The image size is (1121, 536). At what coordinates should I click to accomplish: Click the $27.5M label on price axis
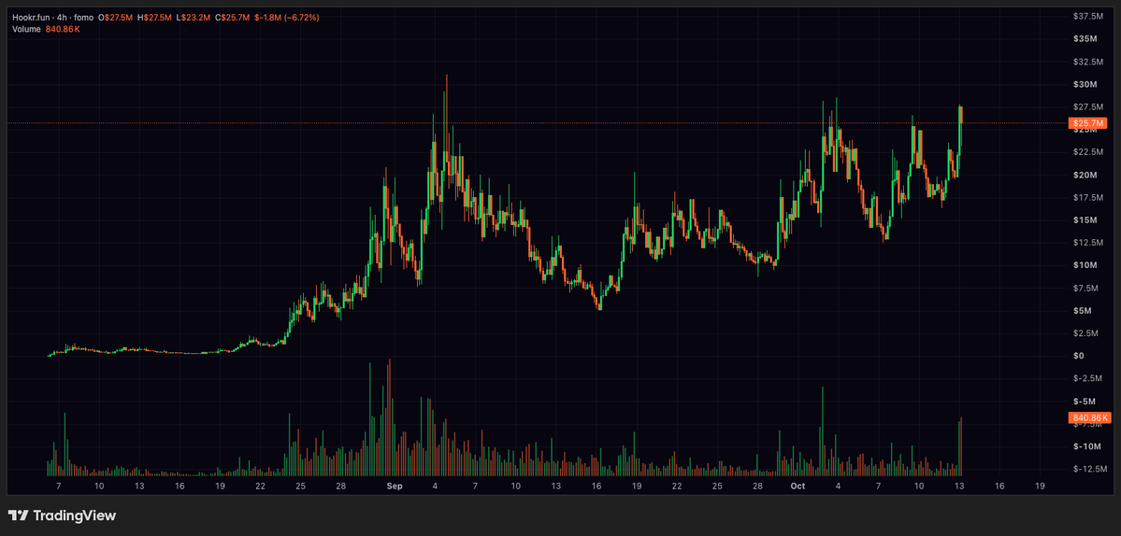point(1090,107)
